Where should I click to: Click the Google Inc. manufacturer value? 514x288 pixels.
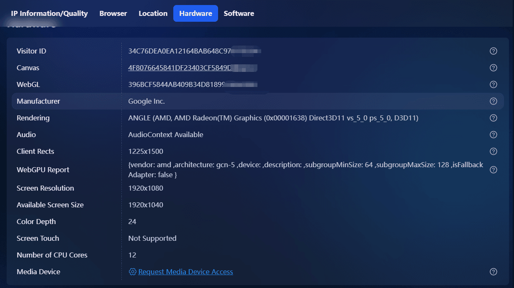click(146, 101)
